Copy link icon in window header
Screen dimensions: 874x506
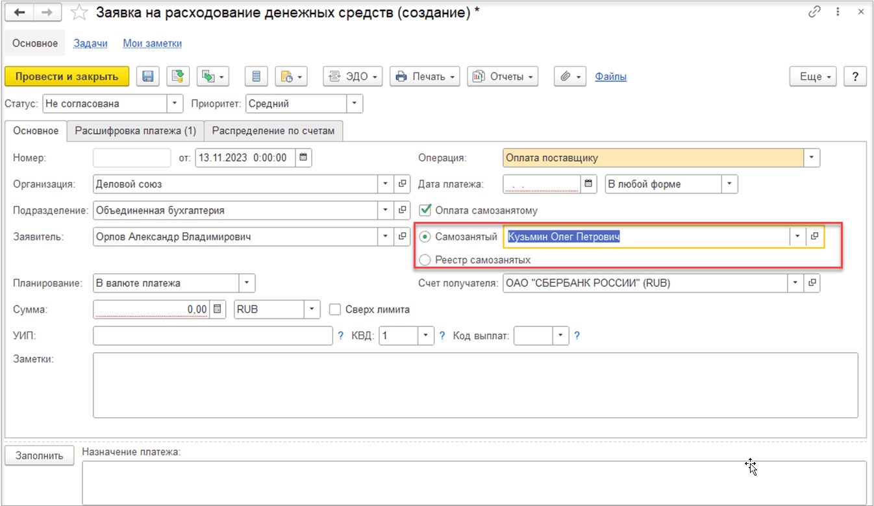814,12
